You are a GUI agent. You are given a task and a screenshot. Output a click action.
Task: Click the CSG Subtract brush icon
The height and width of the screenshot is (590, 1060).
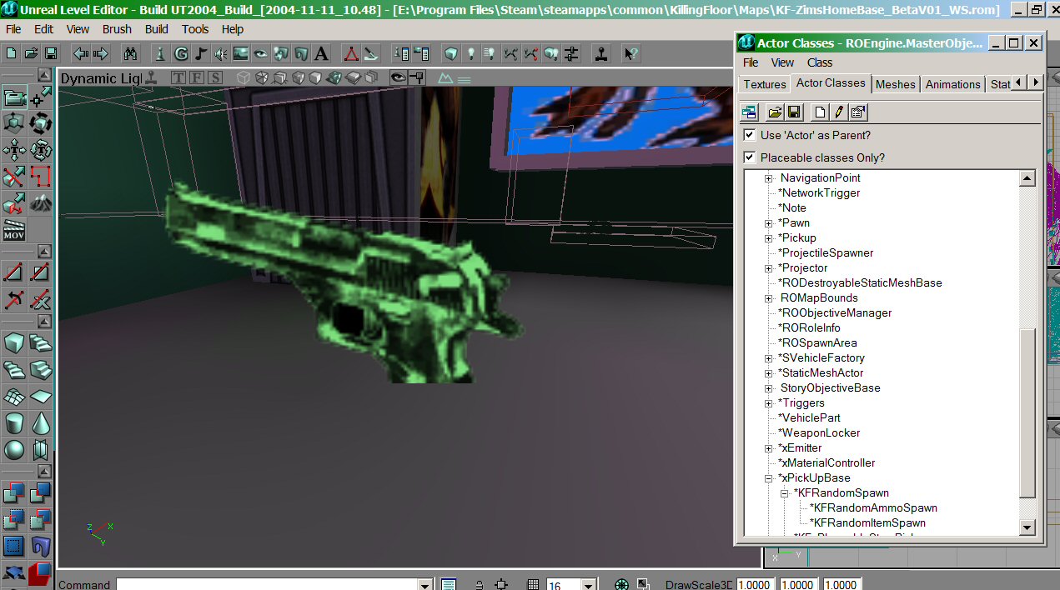tap(41, 494)
